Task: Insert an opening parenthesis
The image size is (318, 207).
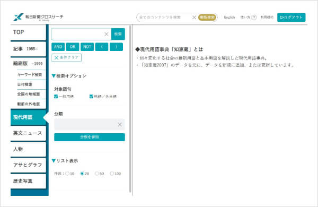Action: pos(102,47)
